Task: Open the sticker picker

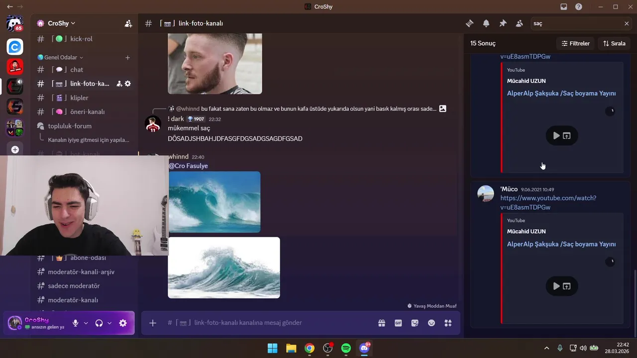Action: (415, 323)
